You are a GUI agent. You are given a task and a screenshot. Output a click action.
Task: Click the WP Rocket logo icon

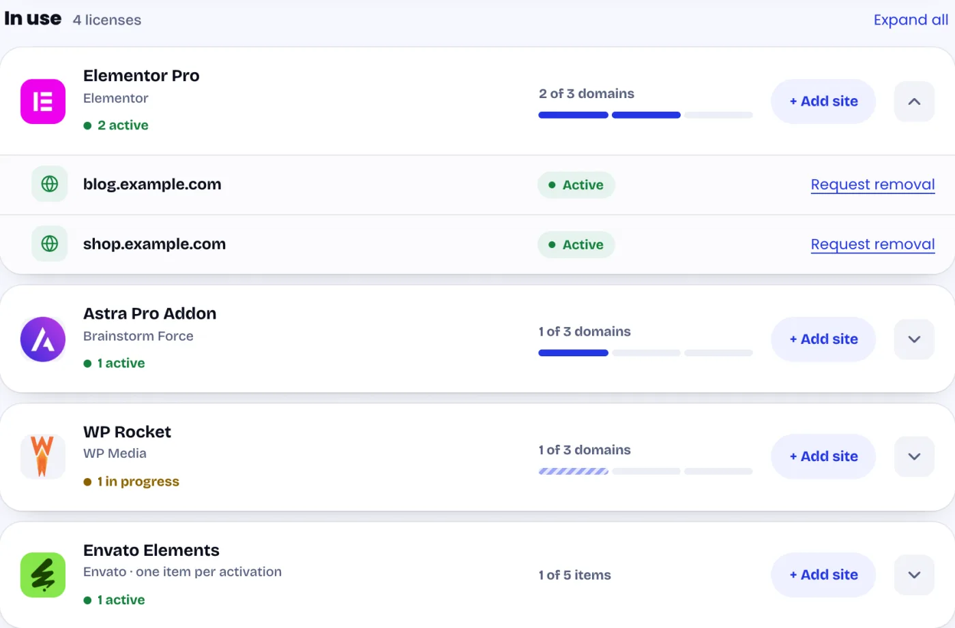(x=42, y=456)
